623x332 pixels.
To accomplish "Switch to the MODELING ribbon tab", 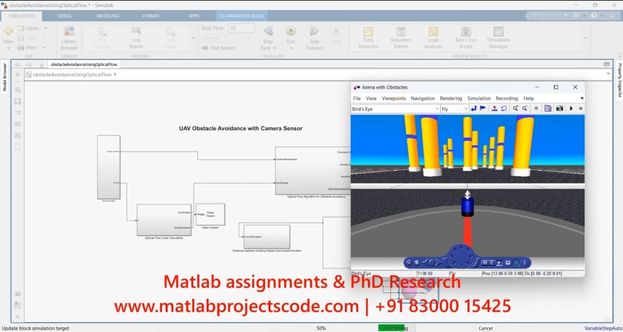I will tap(108, 16).
